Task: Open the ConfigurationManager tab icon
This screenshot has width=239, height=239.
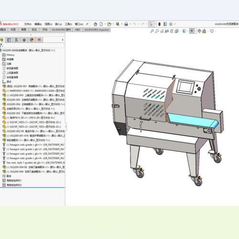Action: point(16,40)
